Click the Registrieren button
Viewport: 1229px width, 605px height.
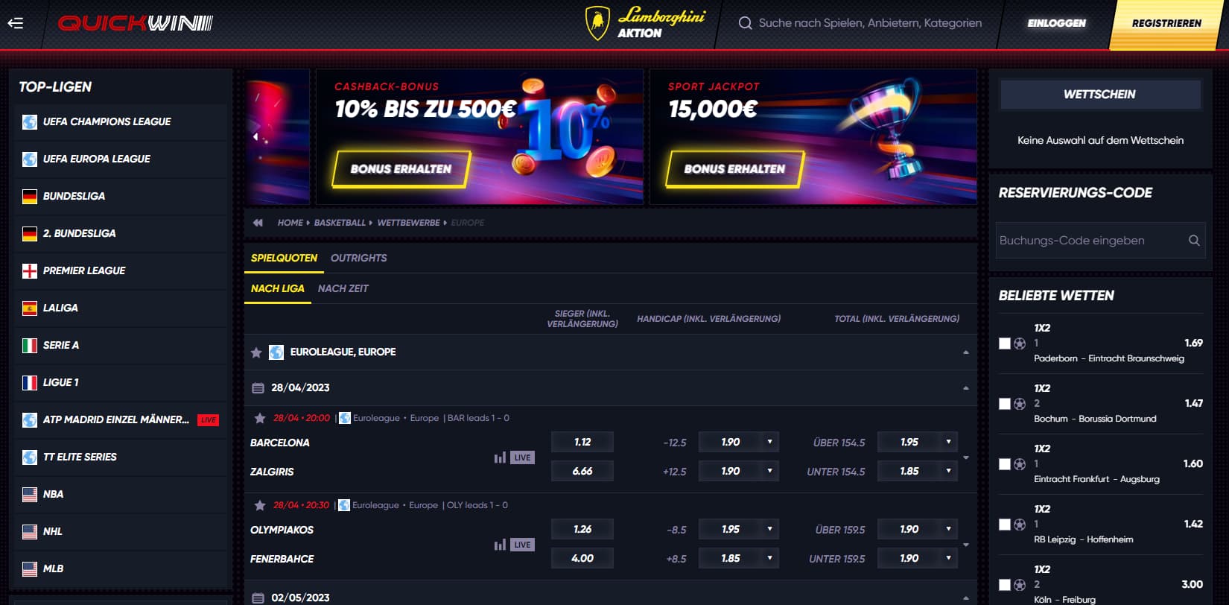(x=1166, y=24)
